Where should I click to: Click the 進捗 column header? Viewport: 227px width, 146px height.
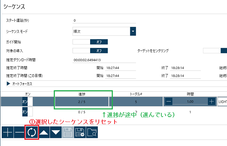(82, 94)
